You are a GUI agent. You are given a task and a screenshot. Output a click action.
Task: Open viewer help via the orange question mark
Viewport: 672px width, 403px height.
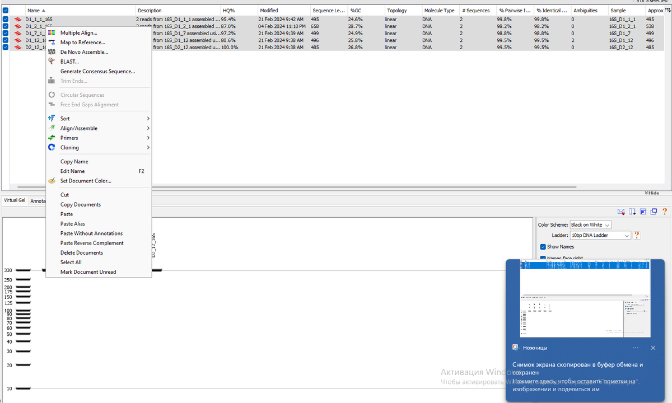tap(665, 212)
